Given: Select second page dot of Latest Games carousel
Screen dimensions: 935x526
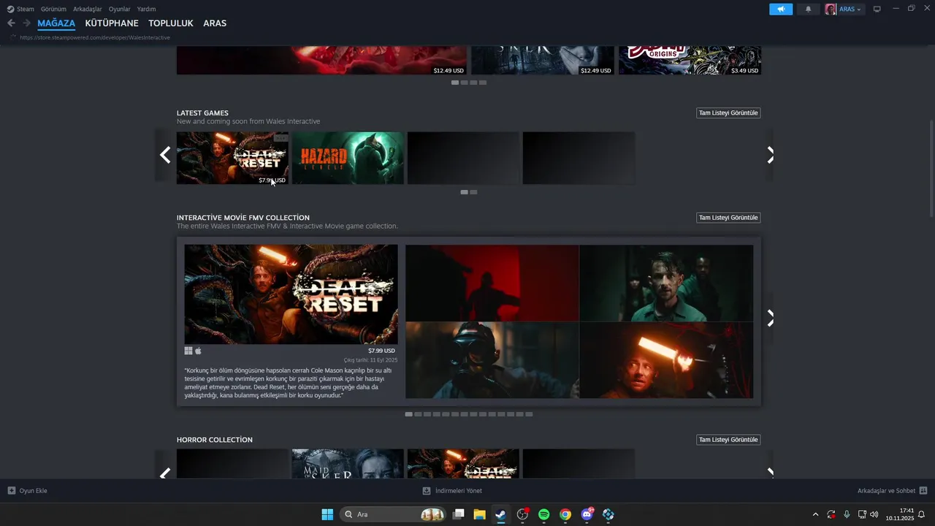Looking at the screenshot, I should 473,192.
